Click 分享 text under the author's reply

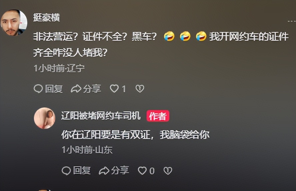click(120, 171)
